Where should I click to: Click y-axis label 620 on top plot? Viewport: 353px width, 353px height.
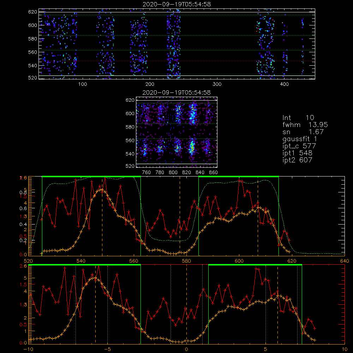[32, 12]
